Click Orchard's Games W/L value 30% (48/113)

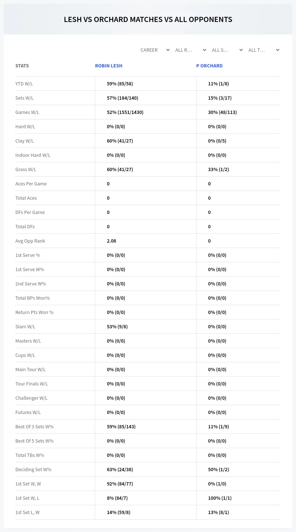(222, 112)
